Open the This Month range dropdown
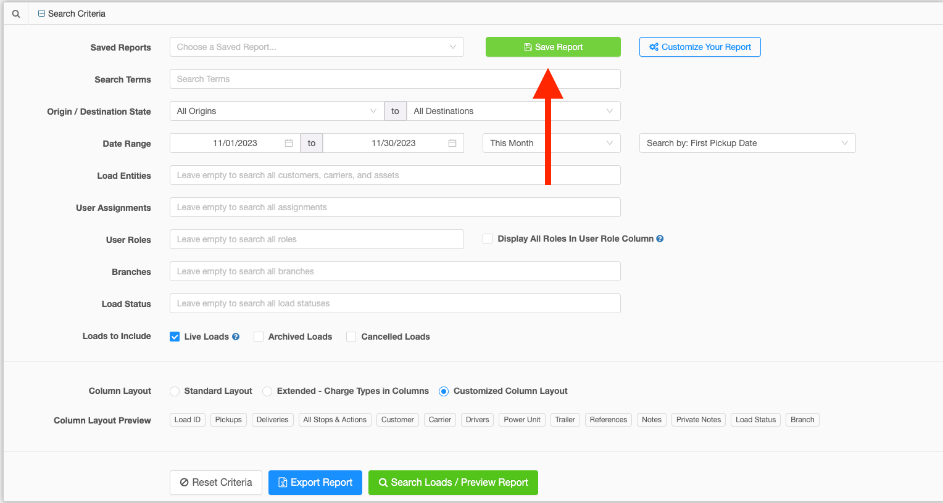 (x=552, y=143)
